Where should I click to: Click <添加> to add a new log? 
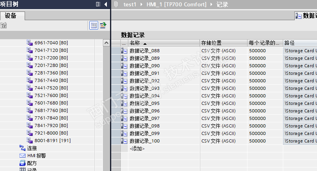pyautogui.click(x=137, y=149)
